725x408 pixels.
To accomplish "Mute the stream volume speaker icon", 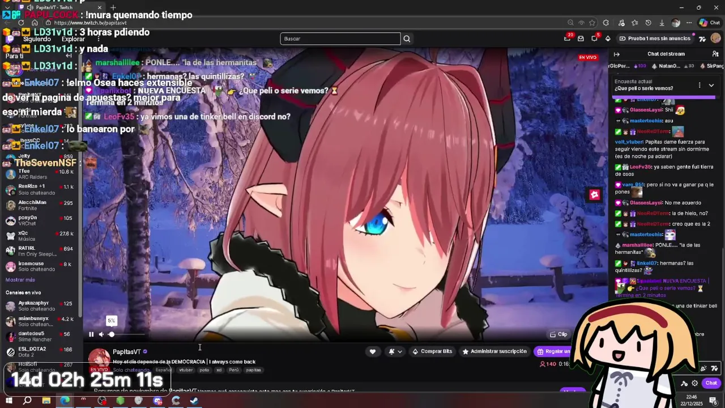I will click(x=101, y=334).
